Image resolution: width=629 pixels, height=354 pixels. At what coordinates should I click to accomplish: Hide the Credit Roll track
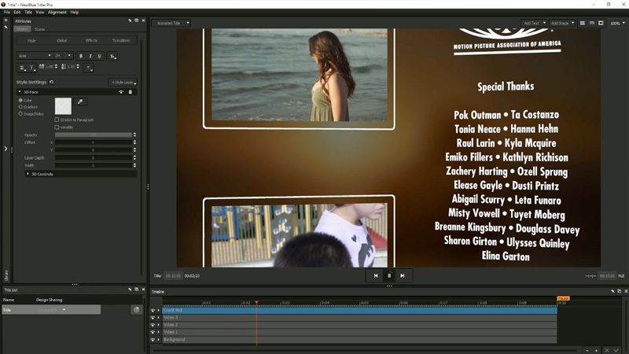[x=153, y=310]
